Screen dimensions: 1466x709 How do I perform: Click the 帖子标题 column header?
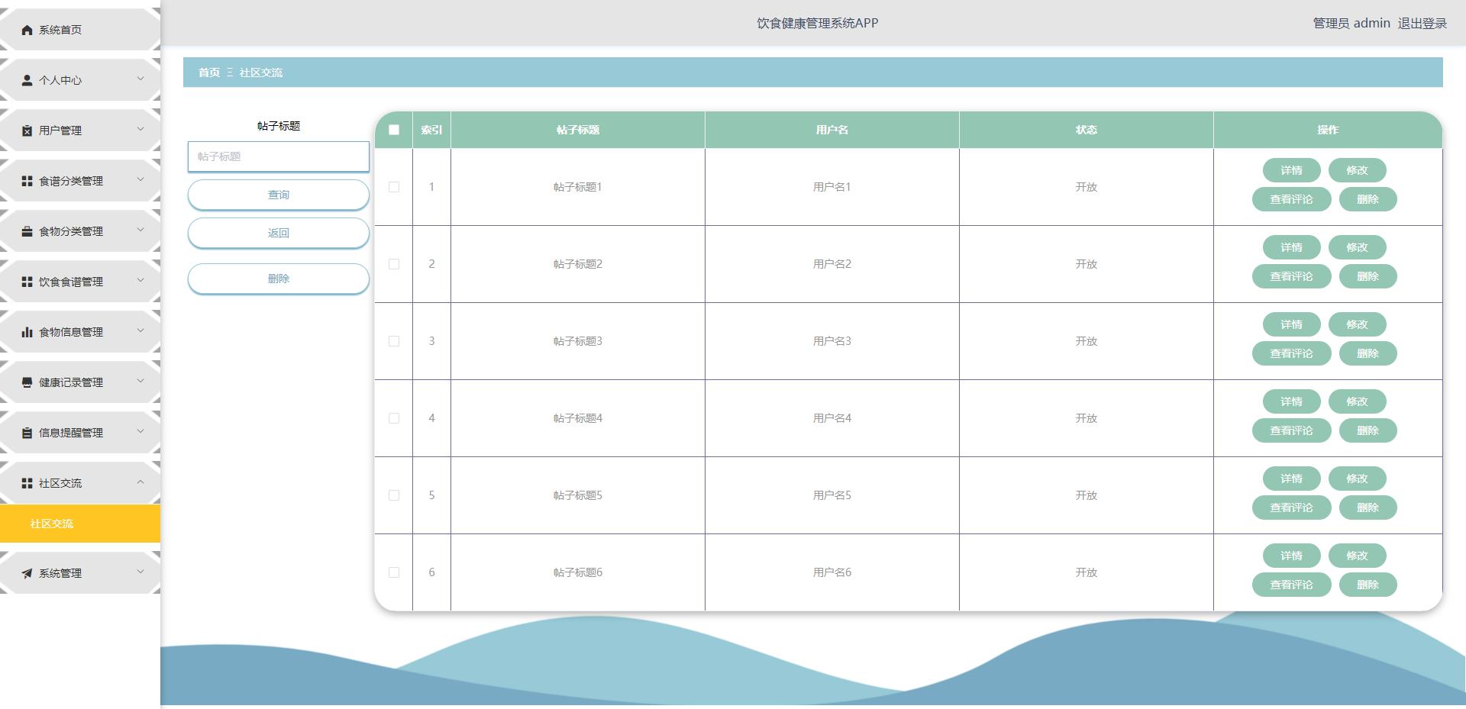(x=578, y=130)
